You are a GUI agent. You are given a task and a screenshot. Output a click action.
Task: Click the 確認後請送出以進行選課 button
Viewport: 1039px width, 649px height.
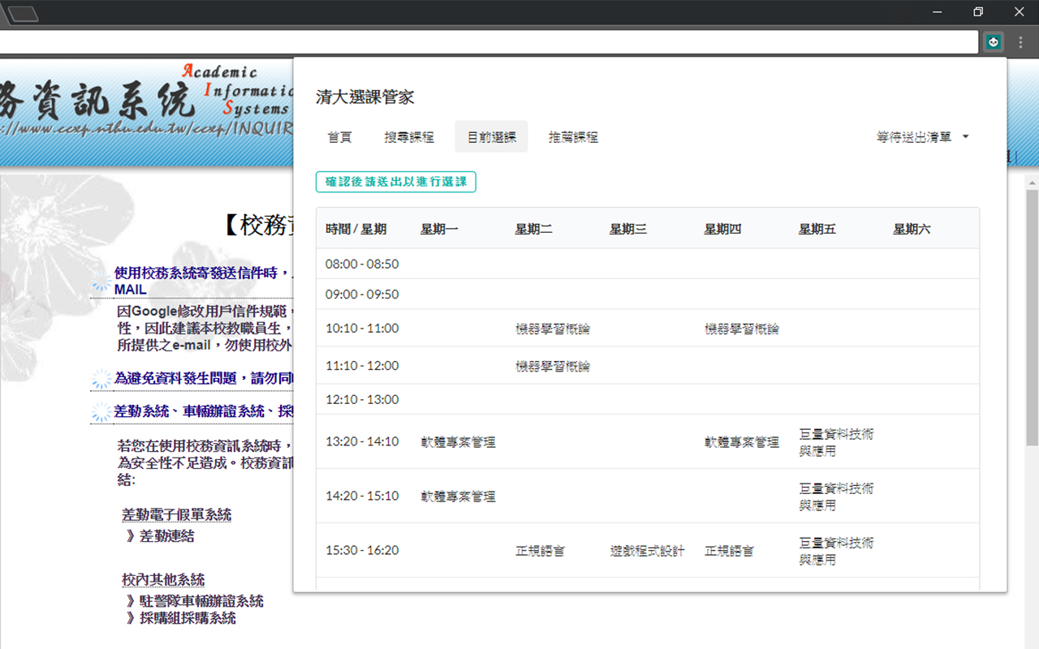396,182
